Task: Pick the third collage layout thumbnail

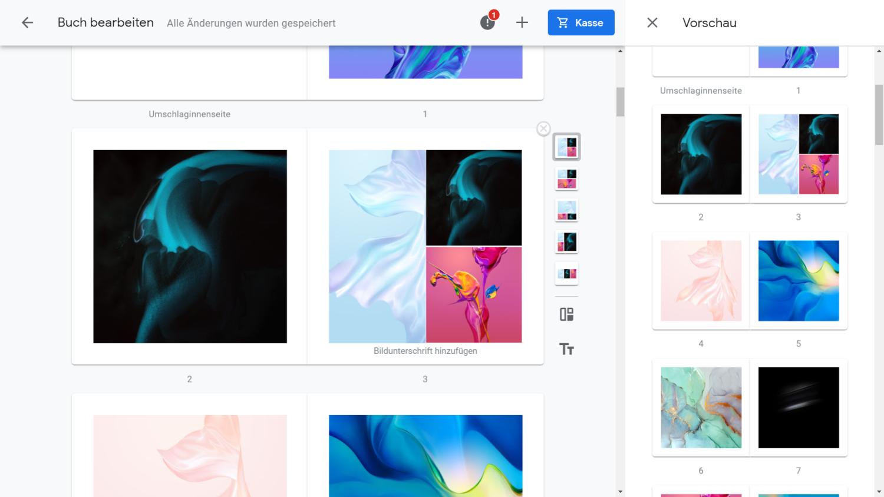Action: (x=566, y=210)
